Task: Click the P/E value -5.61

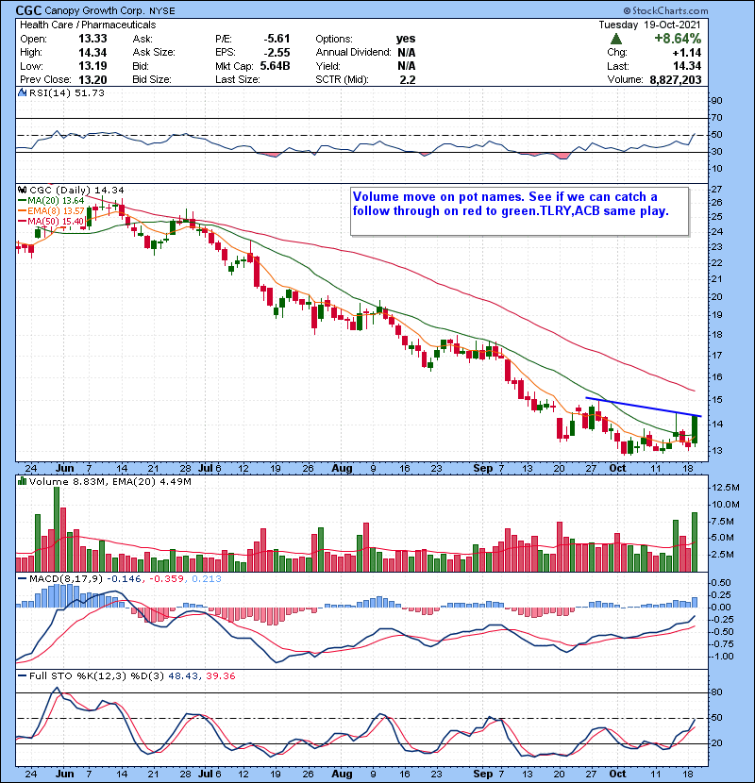Action: pos(277,39)
